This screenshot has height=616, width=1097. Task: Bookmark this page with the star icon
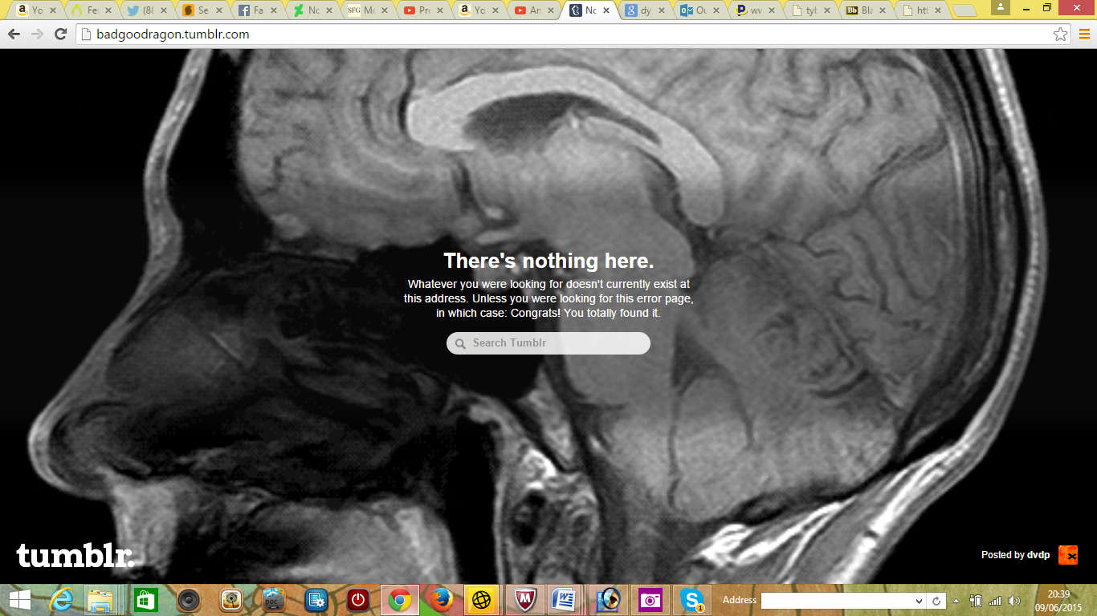(x=1061, y=34)
